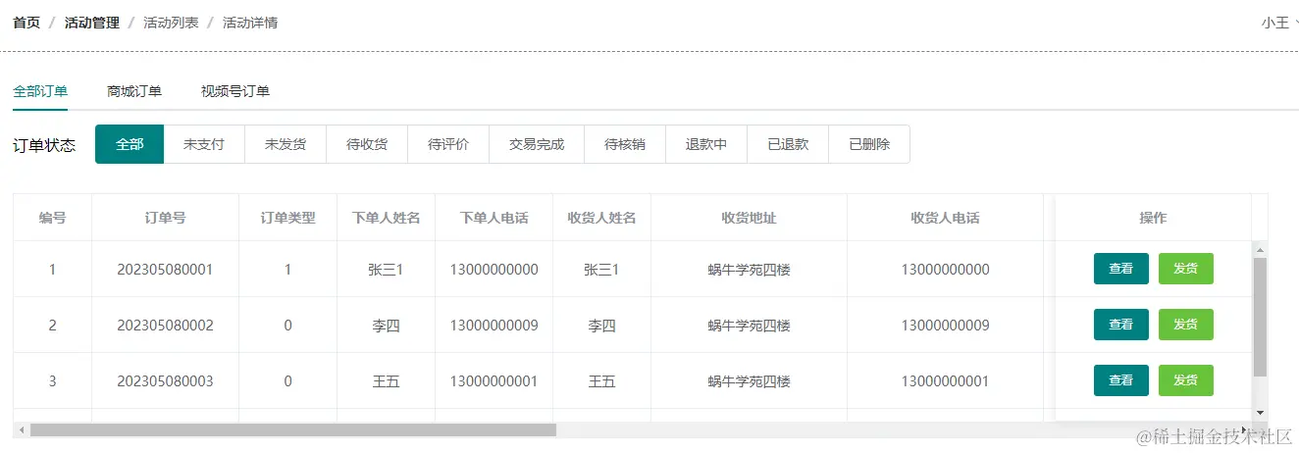Click 收货人电话 13000000001 cell
The height and width of the screenshot is (453, 1299).
(x=946, y=380)
